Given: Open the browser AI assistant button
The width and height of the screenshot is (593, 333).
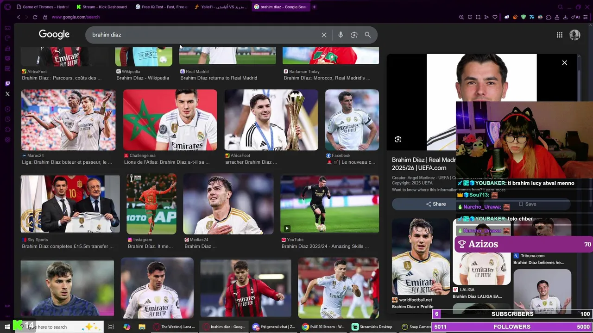Looking at the screenshot, I should coord(576,17).
